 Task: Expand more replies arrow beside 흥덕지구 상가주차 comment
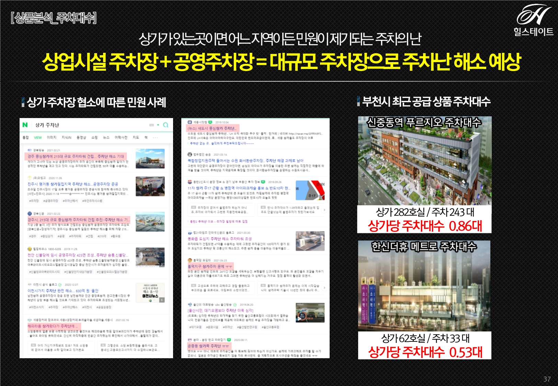click(x=324, y=288)
